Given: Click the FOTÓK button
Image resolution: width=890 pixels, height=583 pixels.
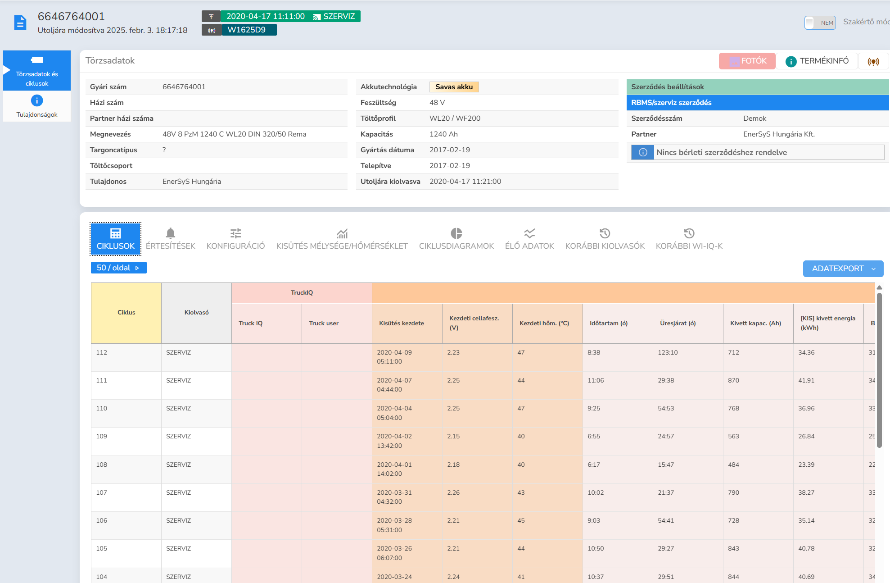Looking at the screenshot, I should click(x=747, y=61).
